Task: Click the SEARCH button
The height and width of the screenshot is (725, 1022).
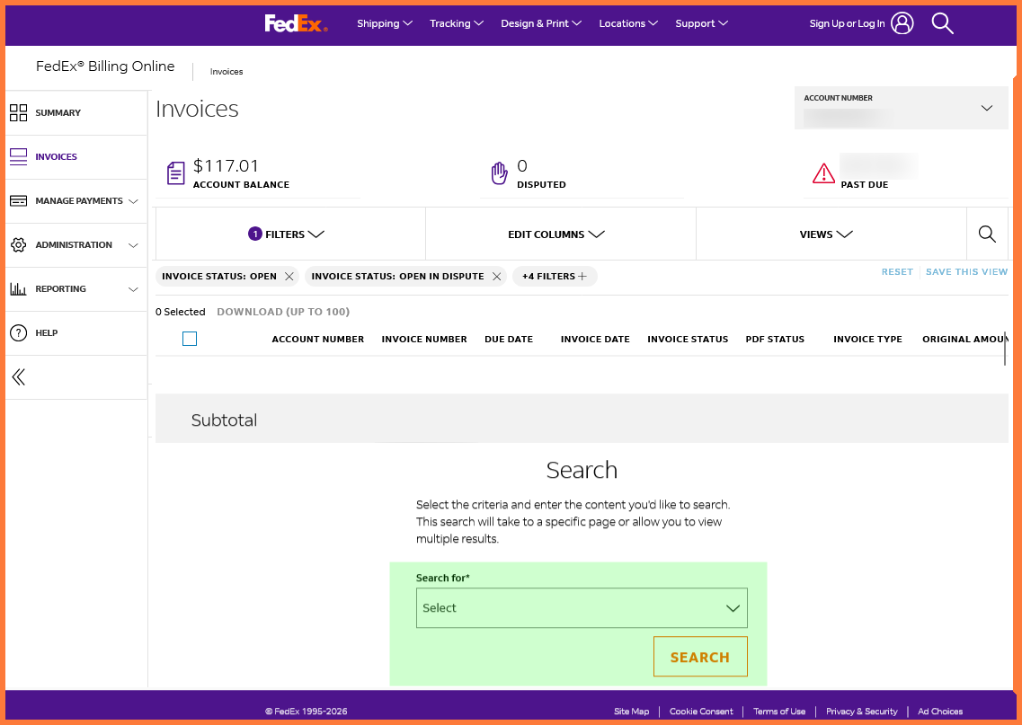Action: tap(700, 657)
